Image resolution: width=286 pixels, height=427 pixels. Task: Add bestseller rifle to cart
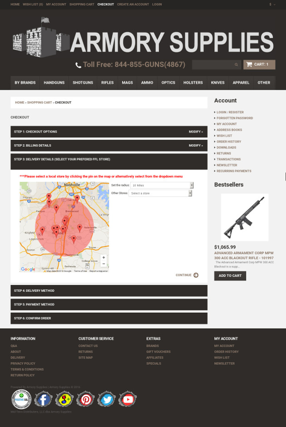(x=230, y=275)
